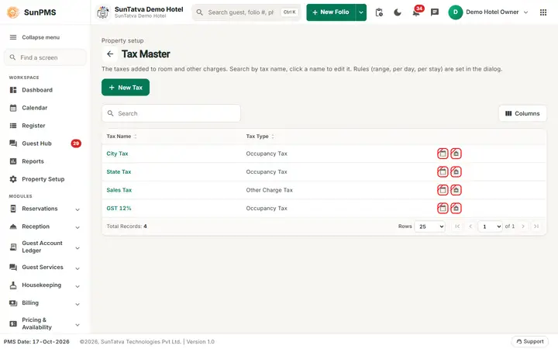The image size is (558, 349).
Task: Click the calendar icon in State Tax row
Action: (x=443, y=172)
